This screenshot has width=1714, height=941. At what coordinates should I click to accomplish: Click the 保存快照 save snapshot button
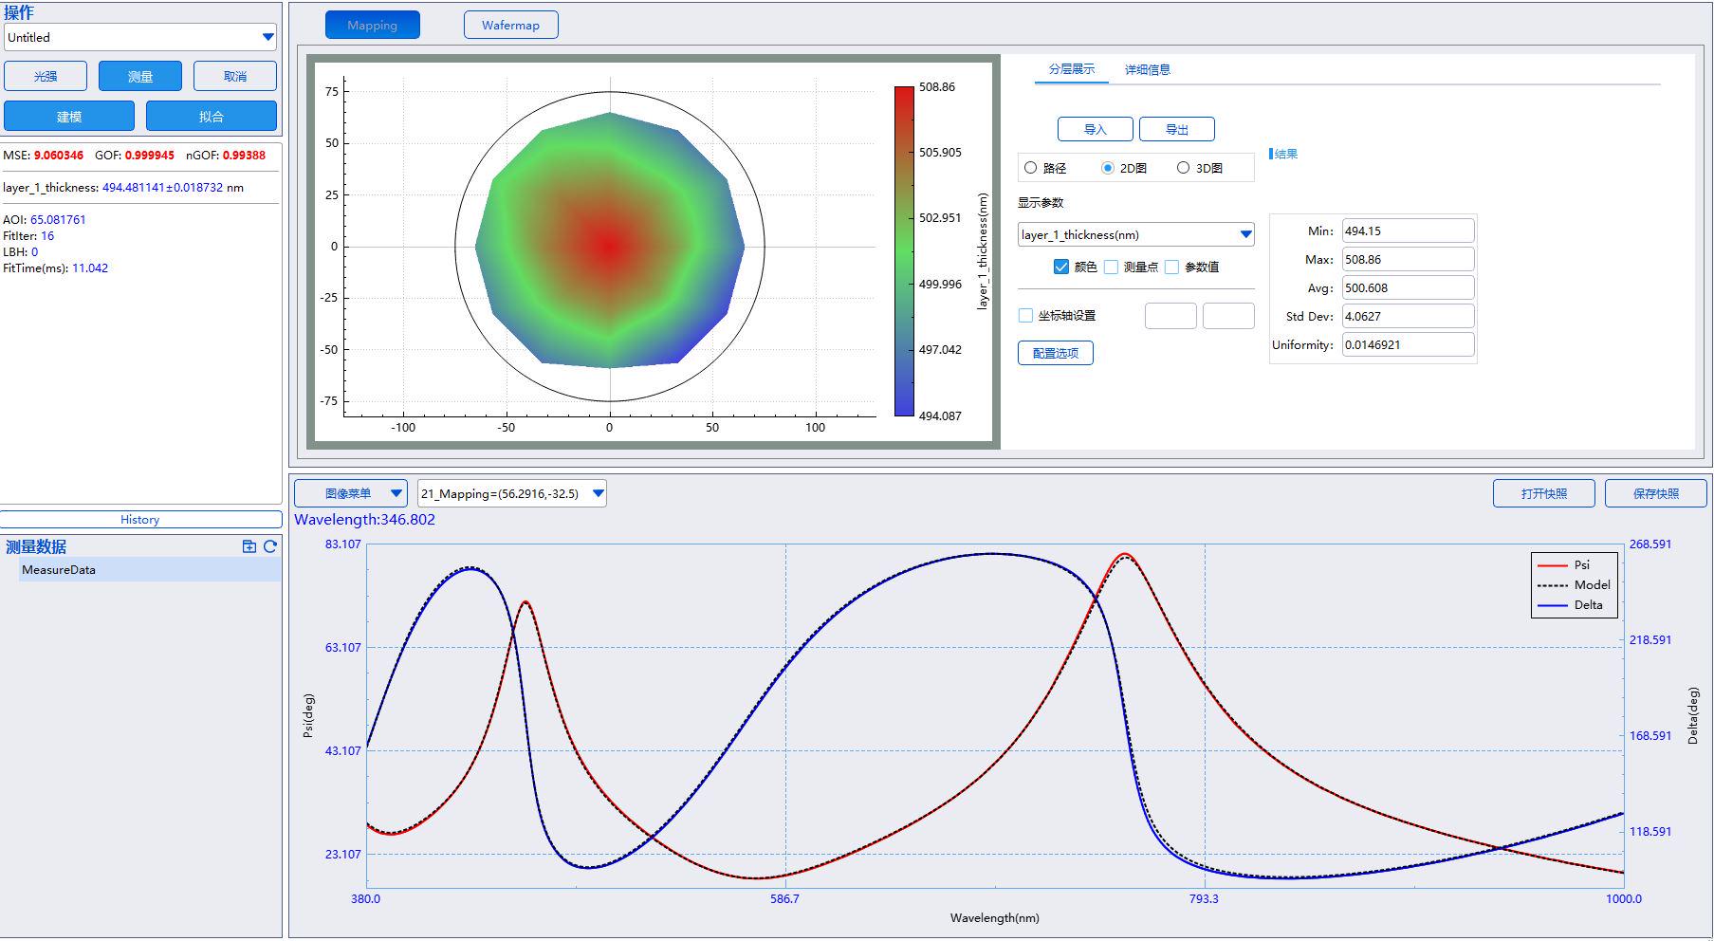coord(1656,493)
